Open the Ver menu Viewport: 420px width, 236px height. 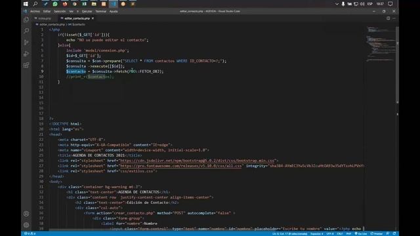[72, 11]
